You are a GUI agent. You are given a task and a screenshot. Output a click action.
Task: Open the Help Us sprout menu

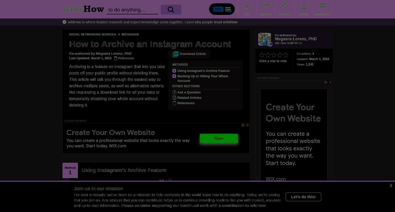click(266, 9)
